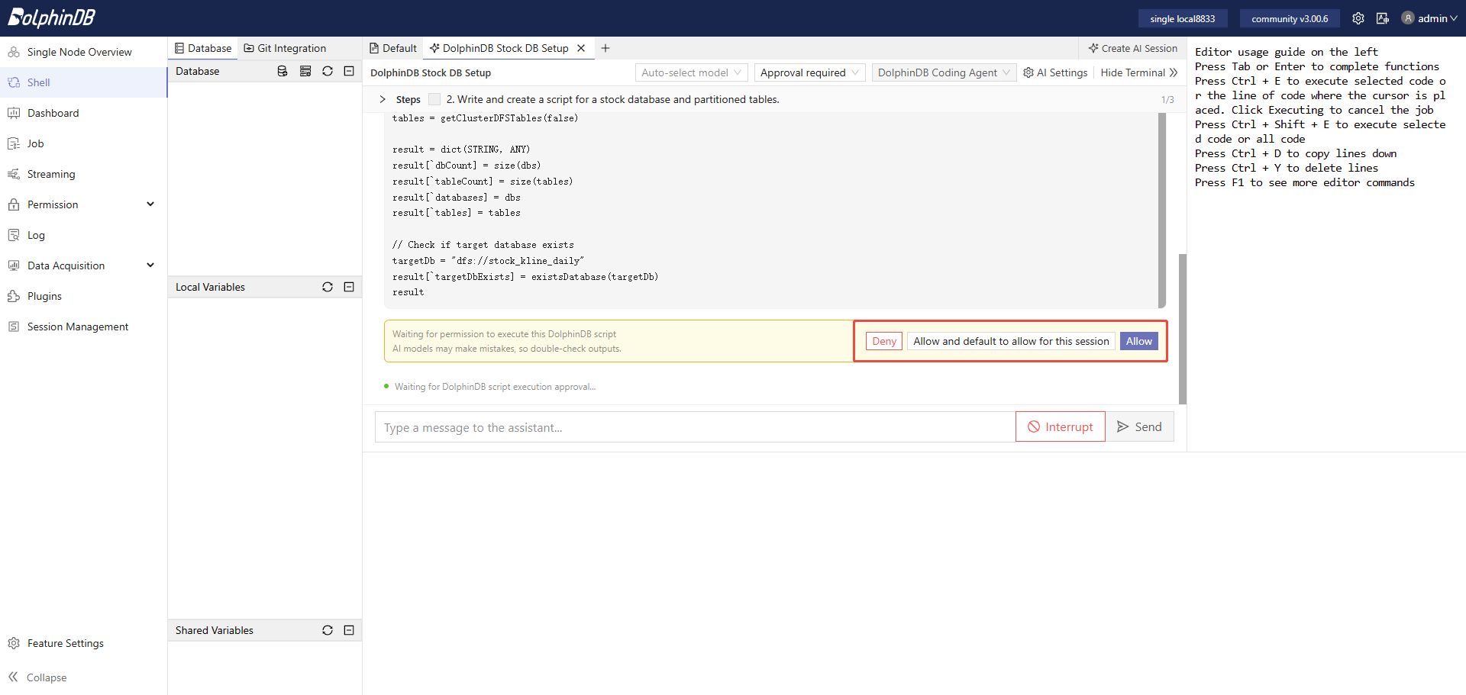Click the create table icon in Database panel
This screenshot has width=1466, height=695.
click(305, 71)
